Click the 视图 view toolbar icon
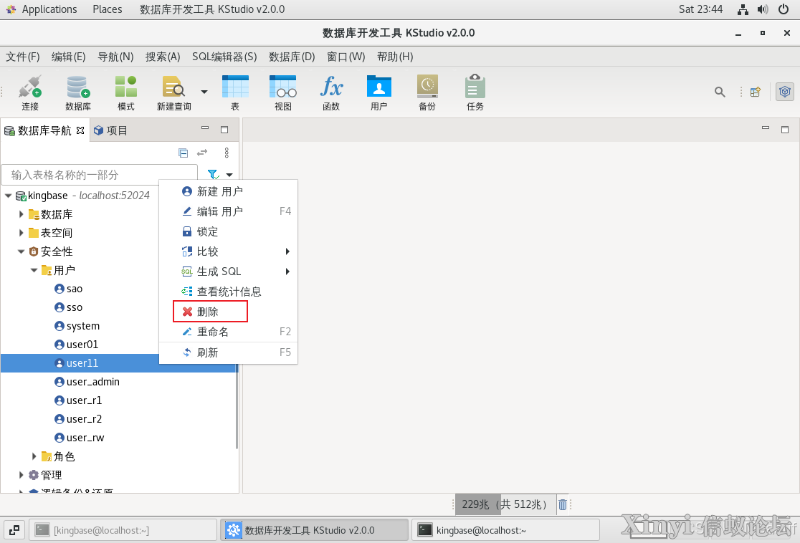The image size is (800, 543). coord(283,92)
